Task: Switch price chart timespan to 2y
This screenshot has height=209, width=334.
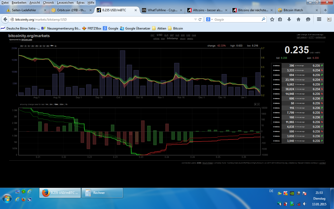Action: (x=56, y=46)
